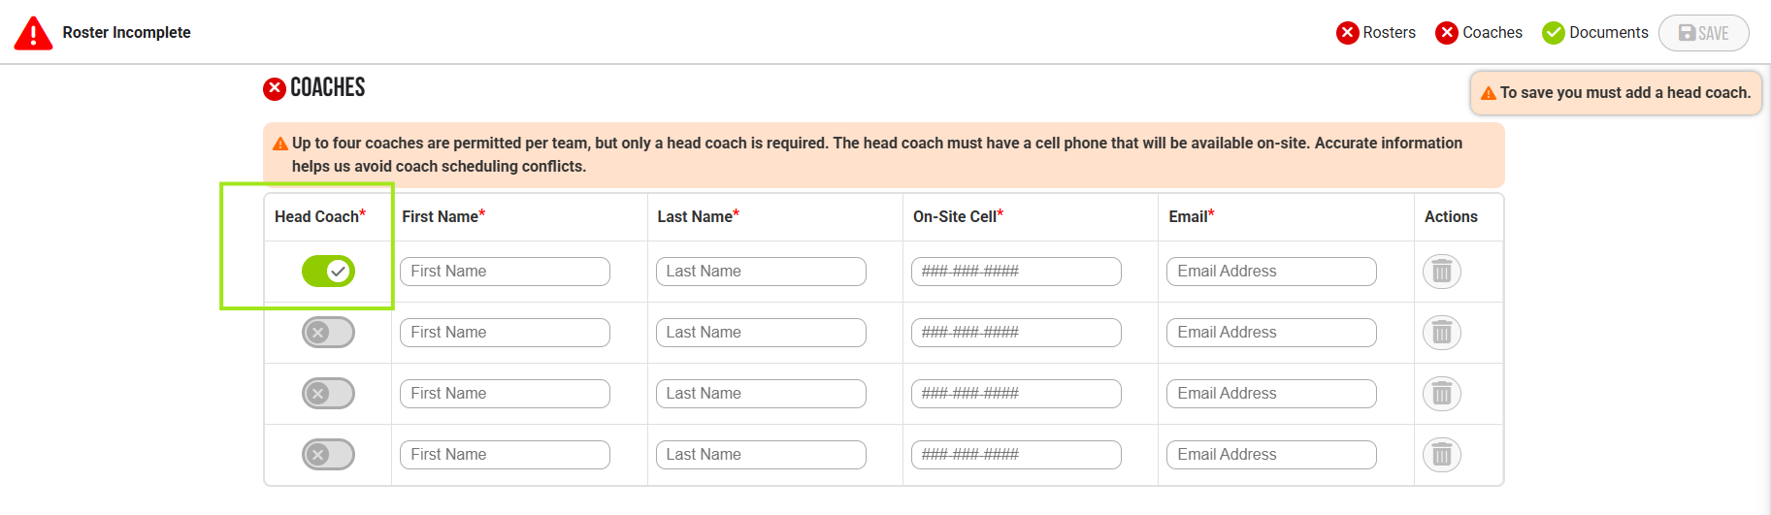Click first row First Name field
1771x515 pixels.
pyautogui.click(x=505, y=272)
